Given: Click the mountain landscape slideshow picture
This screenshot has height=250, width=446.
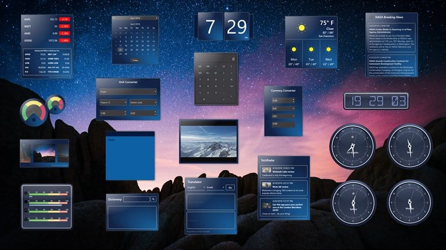Looking at the screenshot, I should pyautogui.click(x=208, y=141).
